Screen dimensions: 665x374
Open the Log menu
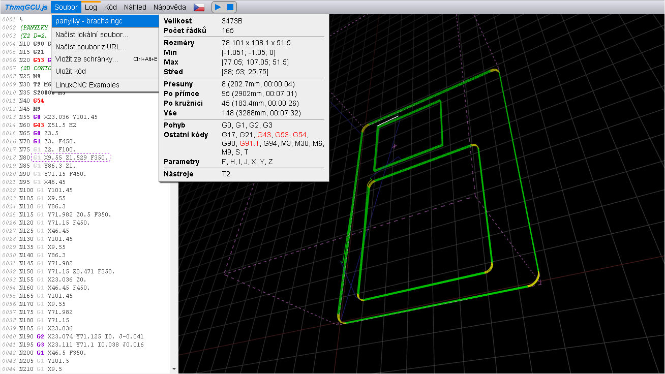91,7
